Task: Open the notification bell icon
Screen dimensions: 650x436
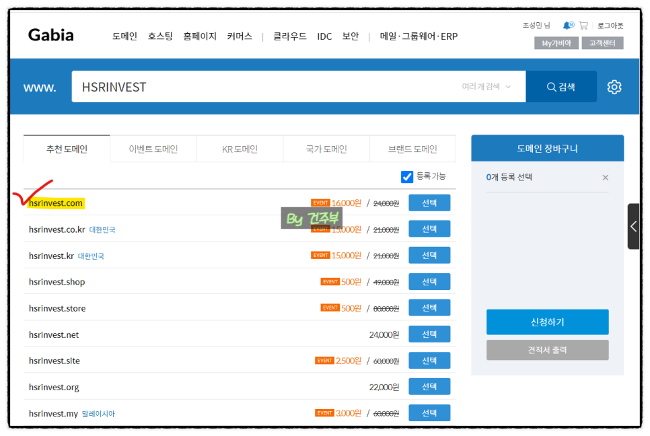Action: [x=568, y=26]
